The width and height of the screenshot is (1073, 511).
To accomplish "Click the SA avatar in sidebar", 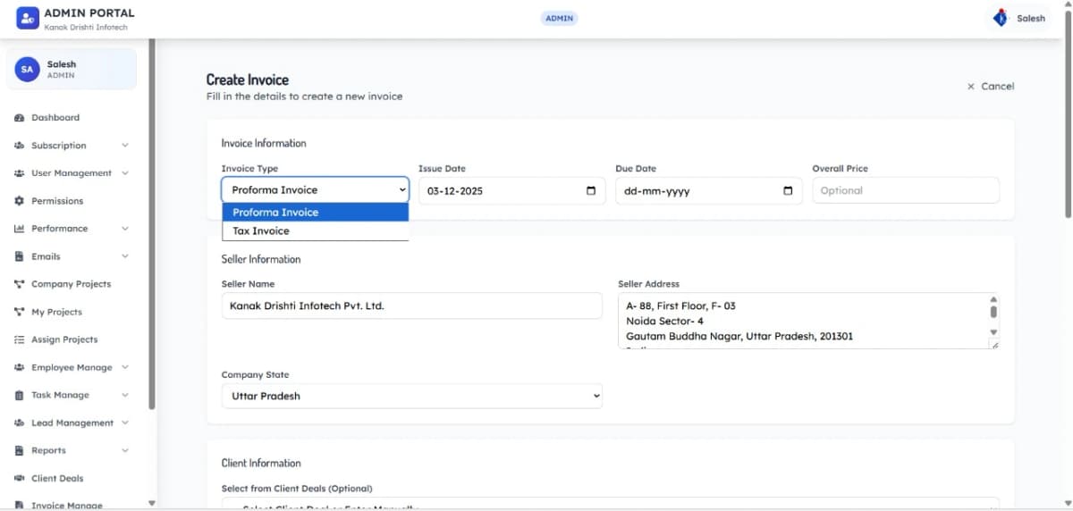I will coord(28,69).
